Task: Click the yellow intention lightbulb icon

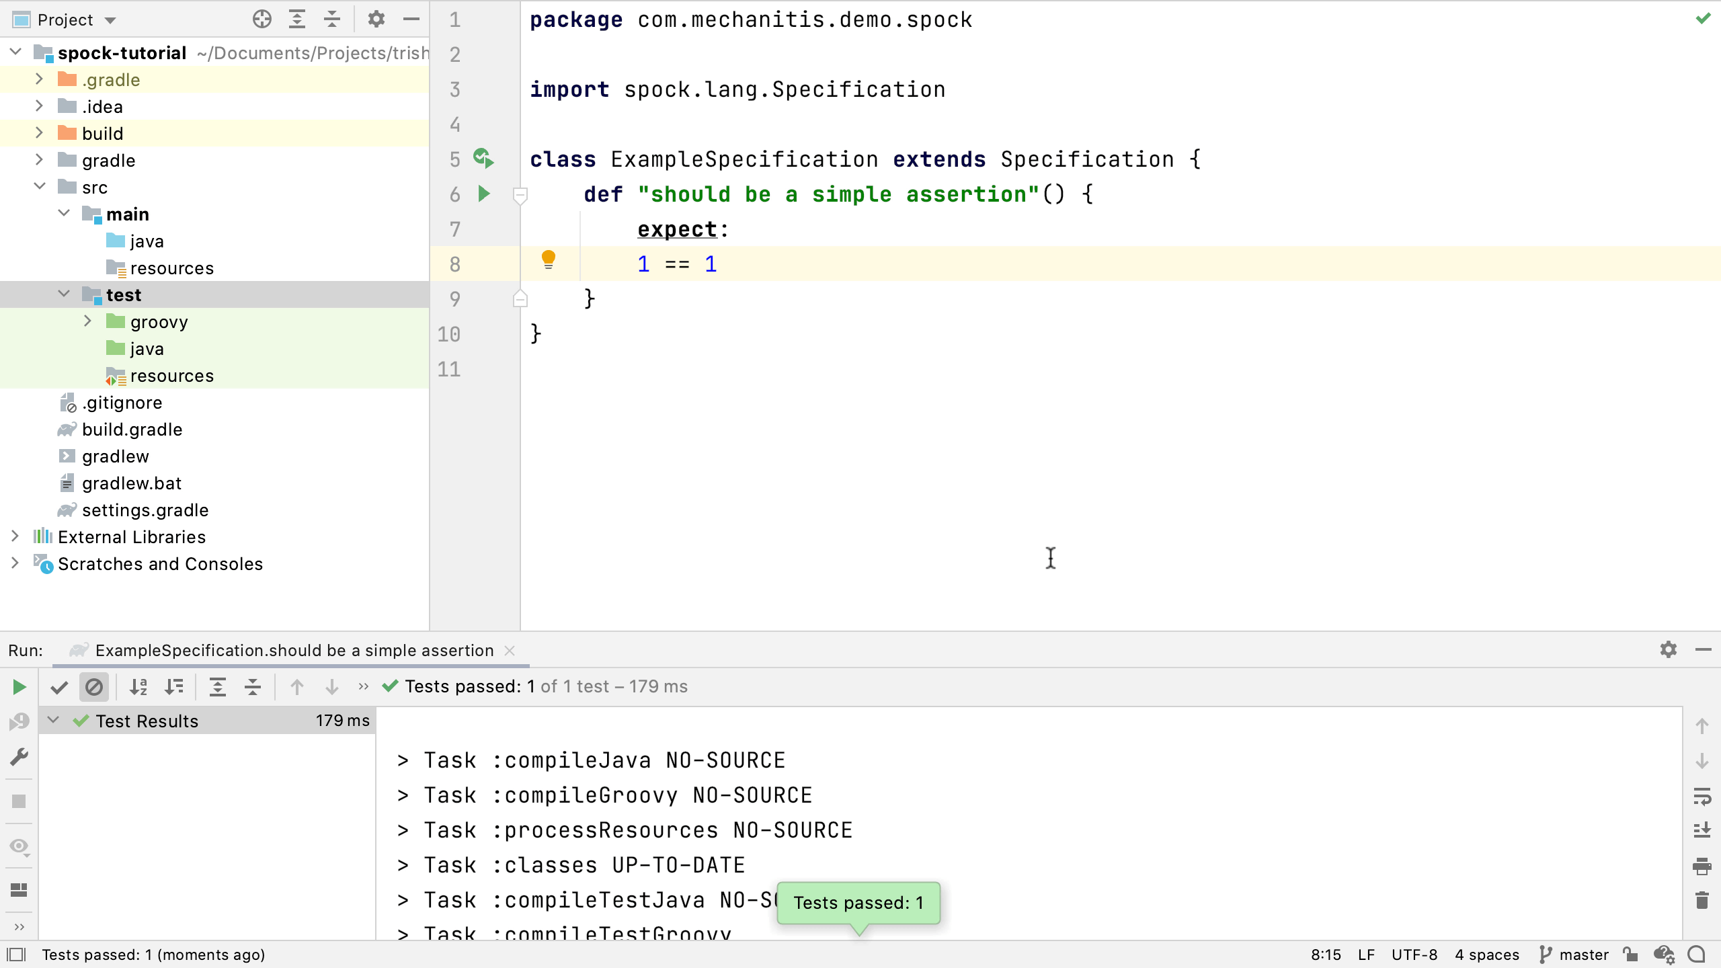Action: pos(548,259)
